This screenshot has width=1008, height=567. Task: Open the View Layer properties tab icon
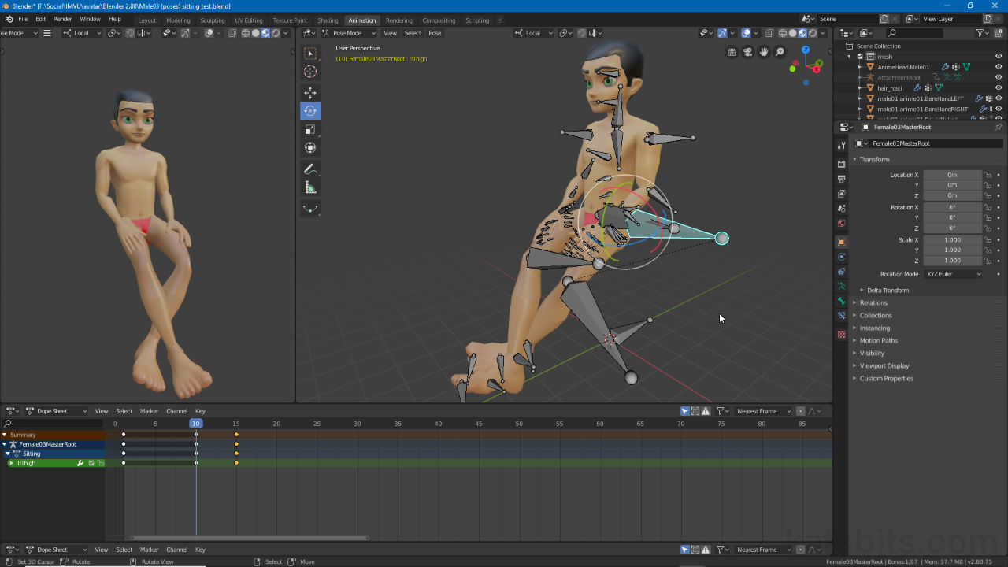coord(841,194)
